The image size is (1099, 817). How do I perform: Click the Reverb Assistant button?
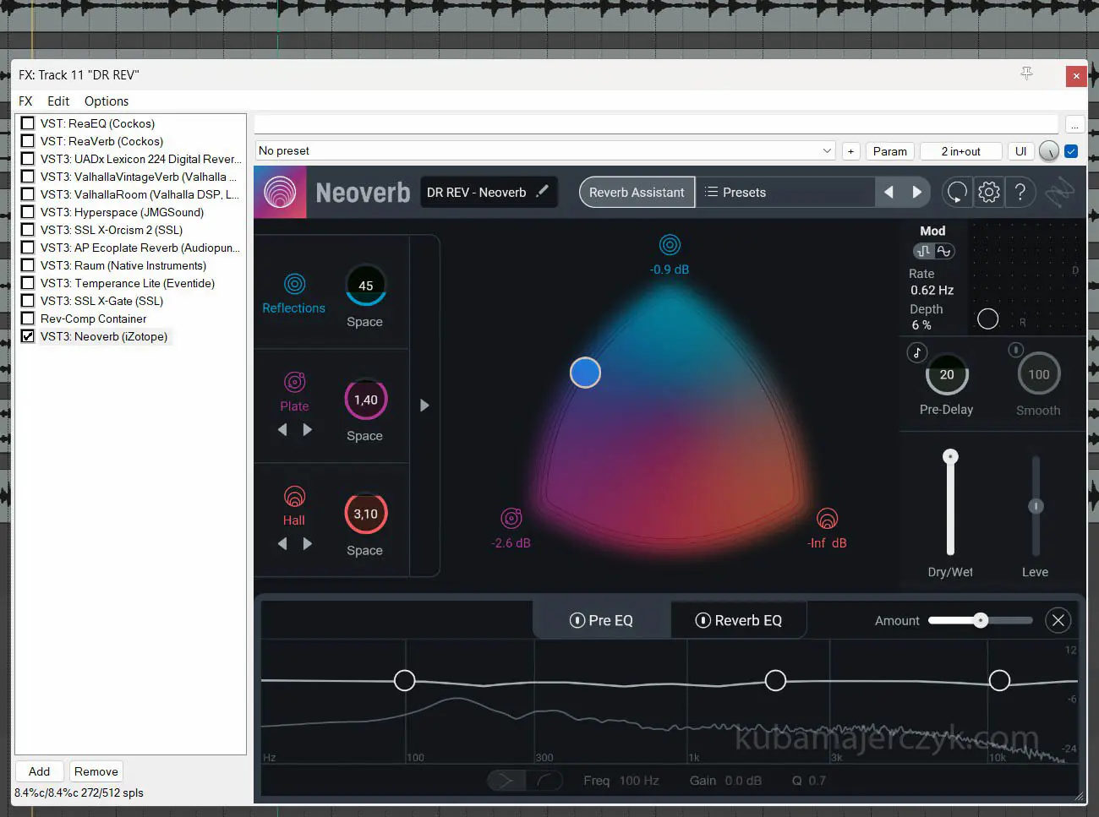(637, 193)
